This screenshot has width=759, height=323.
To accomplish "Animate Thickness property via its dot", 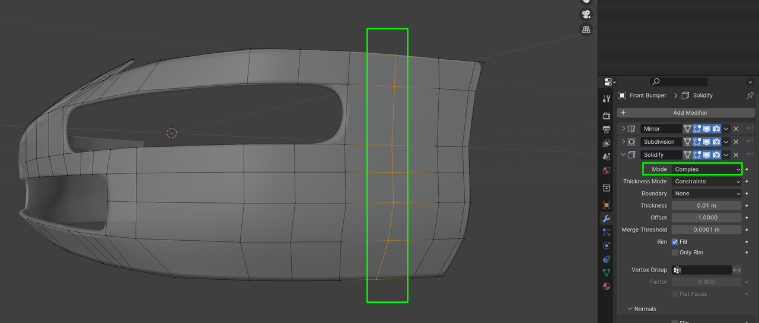I will tap(747, 205).
